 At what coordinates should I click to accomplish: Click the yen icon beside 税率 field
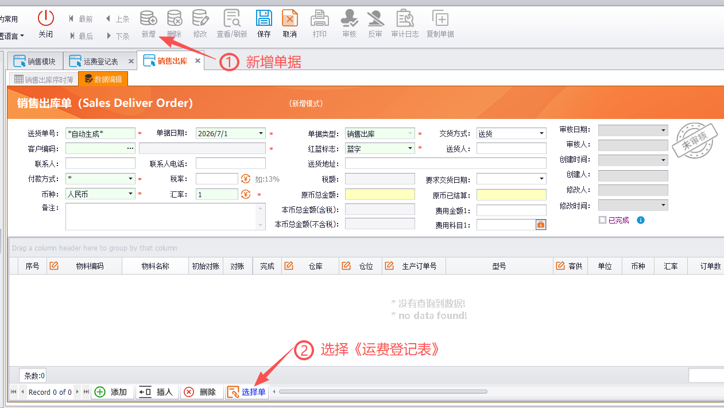click(246, 179)
